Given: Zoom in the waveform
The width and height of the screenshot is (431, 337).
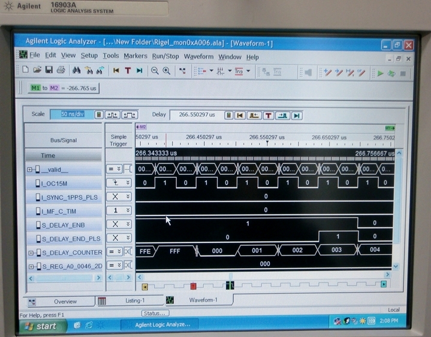Looking at the screenshot, I should point(167,71).
